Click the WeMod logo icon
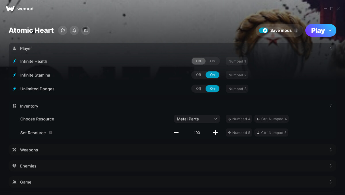The width and height of the screenshot is (345, 195). [x=10, y=9]
